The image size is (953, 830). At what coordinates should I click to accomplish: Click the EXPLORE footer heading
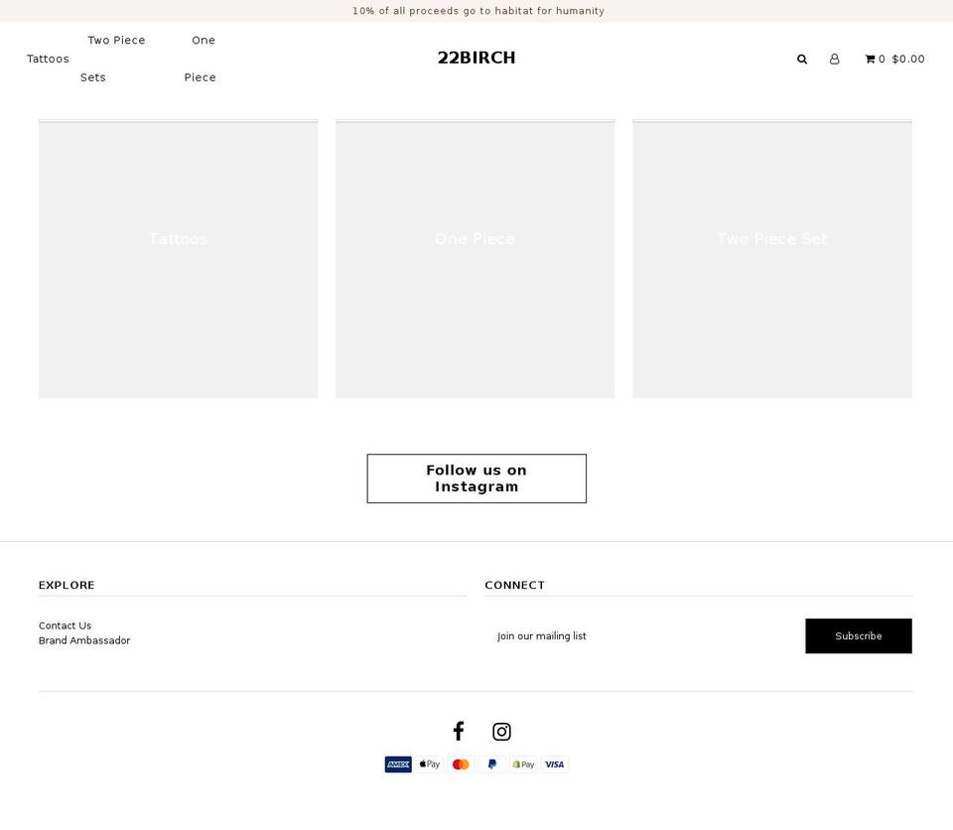click(67, 585)
